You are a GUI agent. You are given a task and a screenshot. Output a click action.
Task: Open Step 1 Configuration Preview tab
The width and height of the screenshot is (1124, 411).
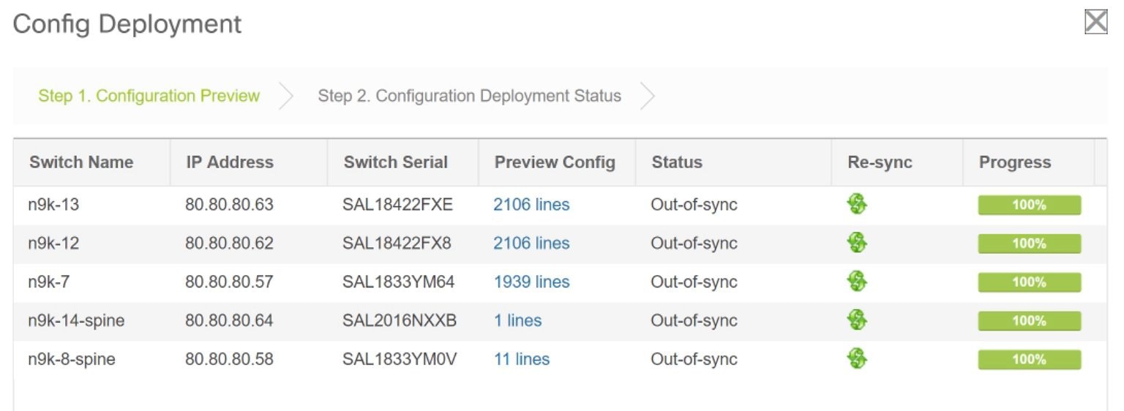(149, 96)
